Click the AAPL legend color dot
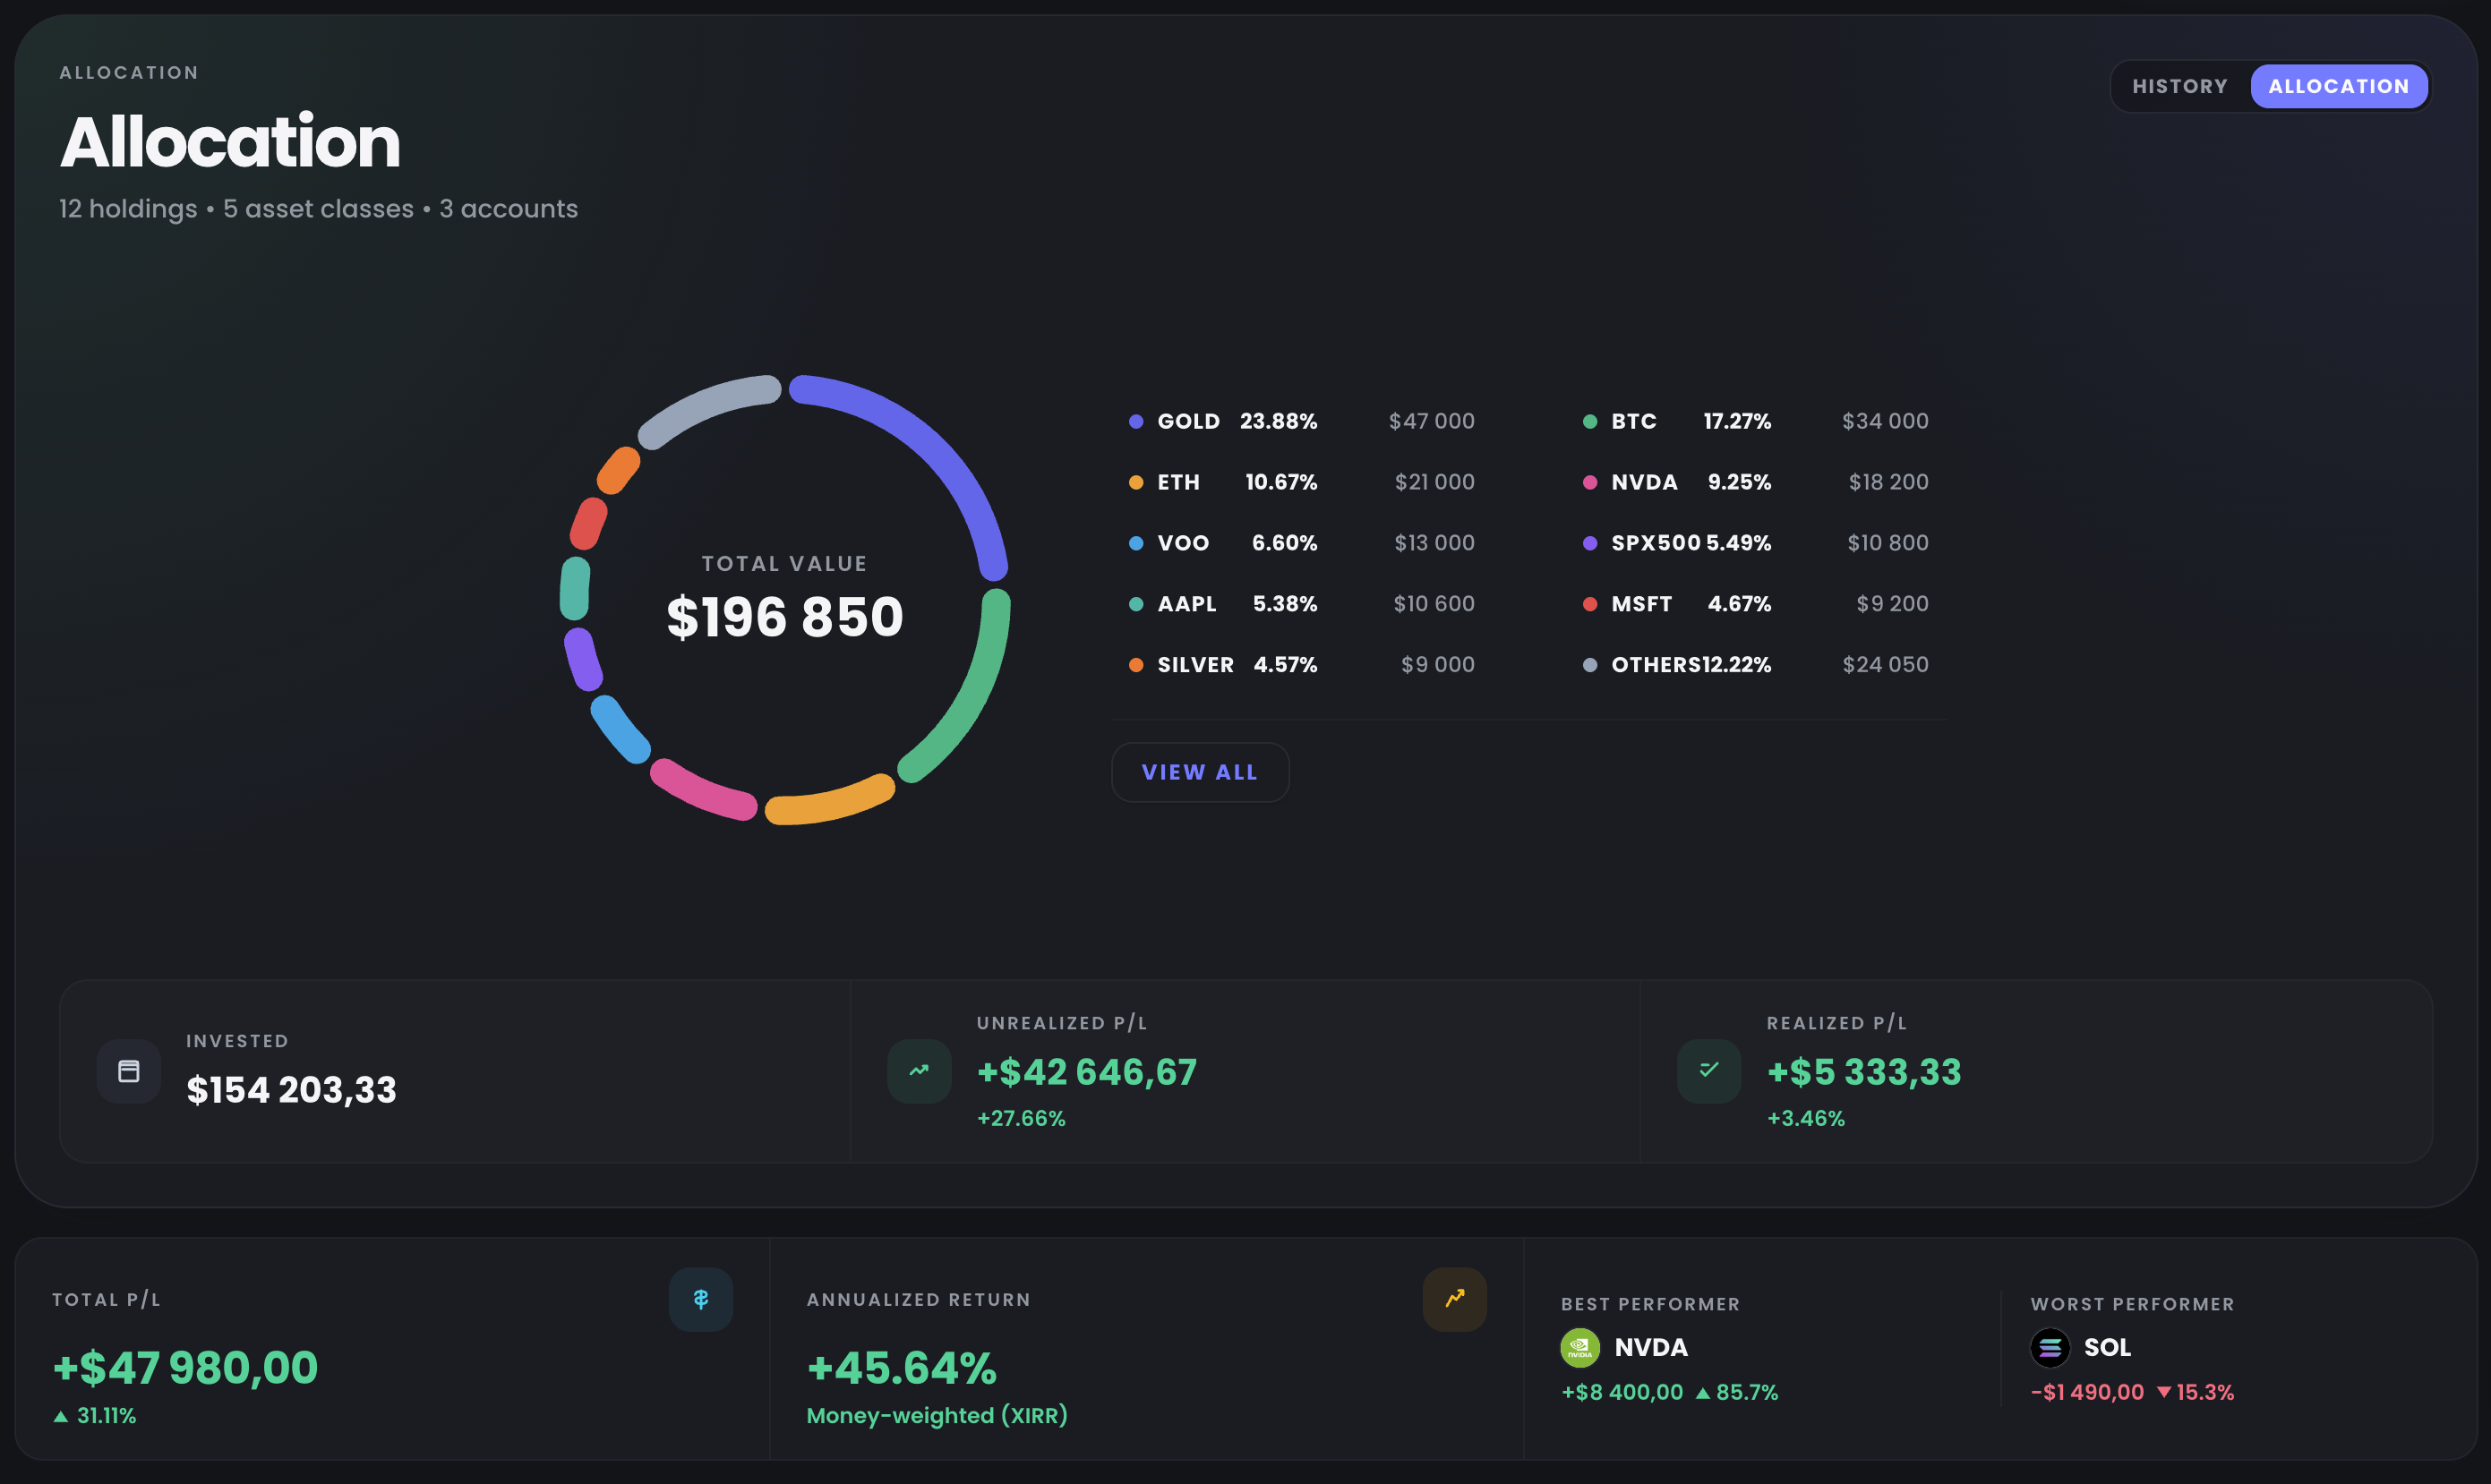The height and width of the screenshot is (1484, 2491). pos(1135,604)
